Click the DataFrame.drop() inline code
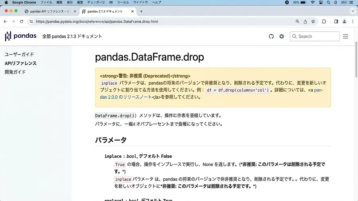Viewport: 358px width, 201px height. coord(115,116)
